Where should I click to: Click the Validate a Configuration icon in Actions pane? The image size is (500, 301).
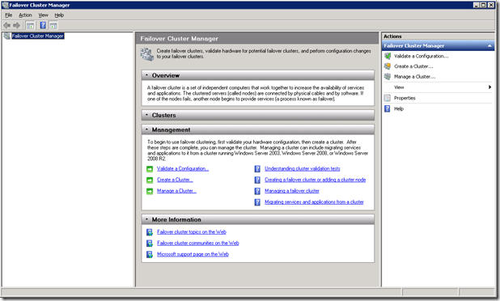388,56
